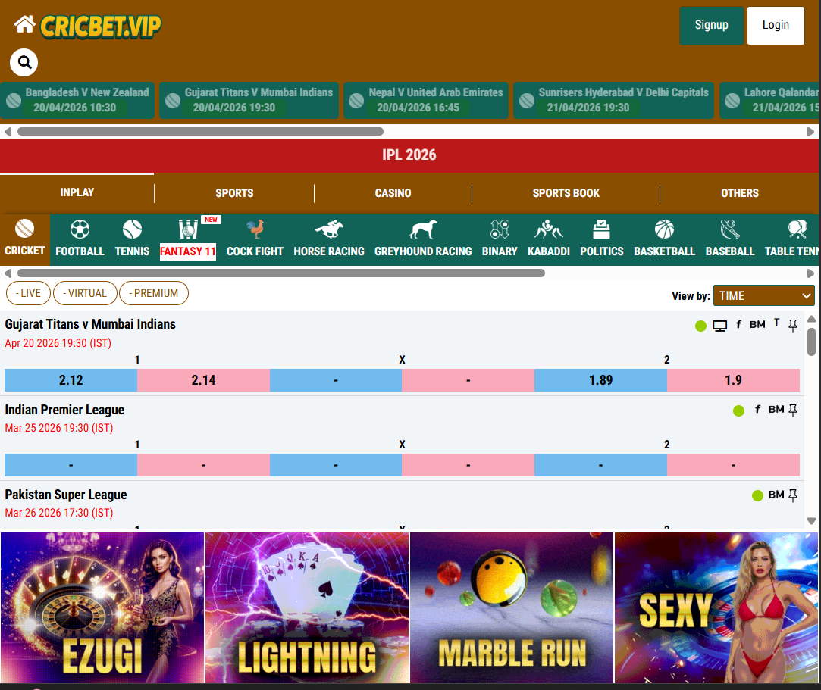The width and height of the screenshot is (821, 690).
Task: Switch to the SPORTS BOOK tab
Action: coord(566,193)
